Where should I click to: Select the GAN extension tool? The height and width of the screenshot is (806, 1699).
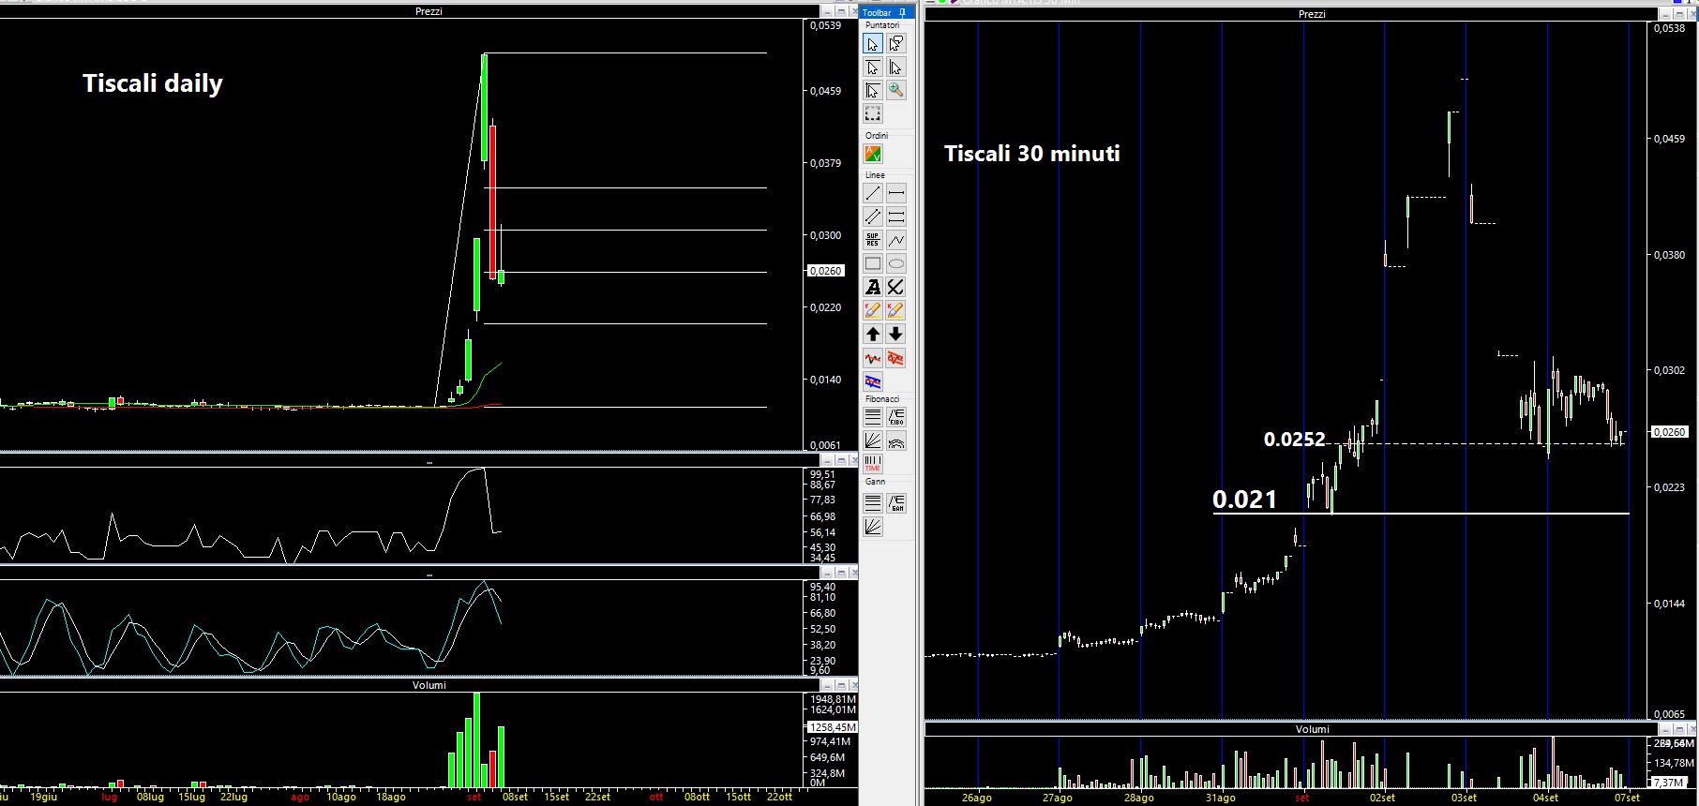click(896, 503)
